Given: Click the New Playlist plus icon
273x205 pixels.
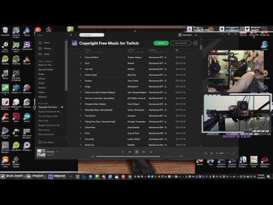Looking at the screenshot, I should pyautogui.click(x=40, y=142).
